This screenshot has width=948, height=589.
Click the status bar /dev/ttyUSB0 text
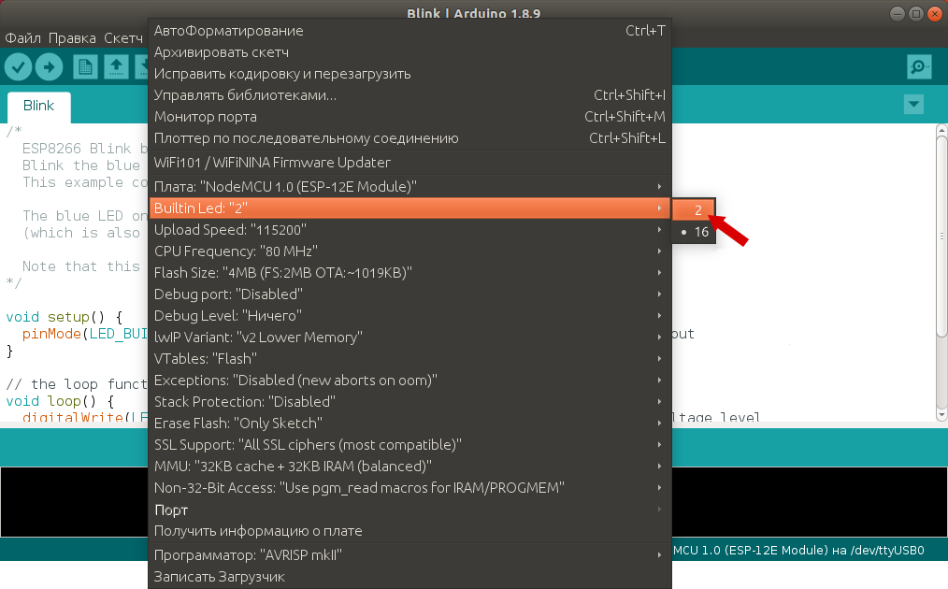pyautogui.click(x=887, y=551)
